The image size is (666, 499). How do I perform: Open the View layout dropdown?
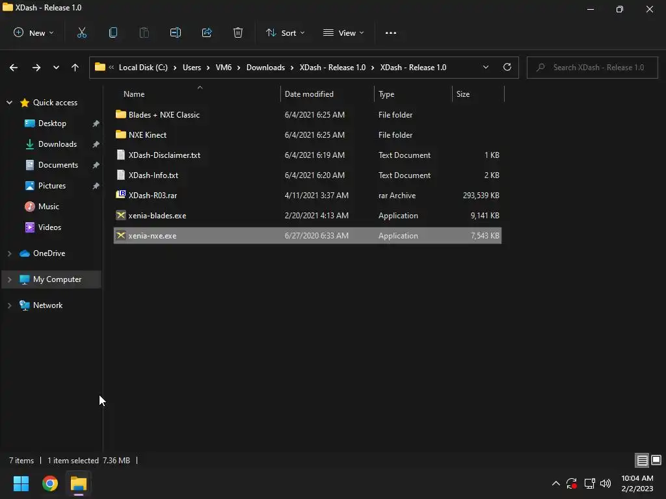[x=343, y=32]
